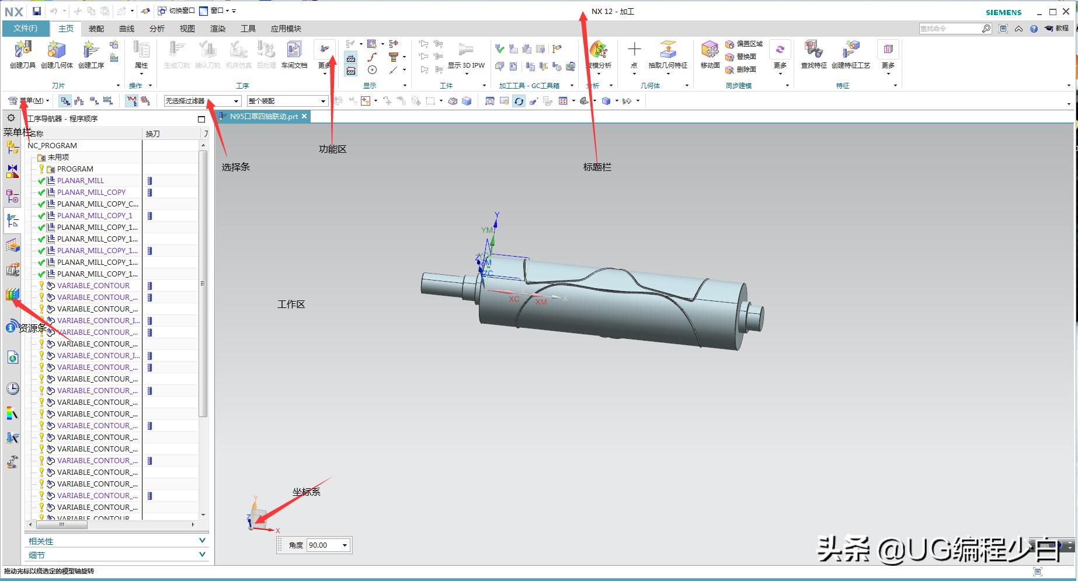Toggle the rotate view button in the view toolbar
This screenshot has height=581, width=1078.
pyautogui.click(x=519, y=101)
